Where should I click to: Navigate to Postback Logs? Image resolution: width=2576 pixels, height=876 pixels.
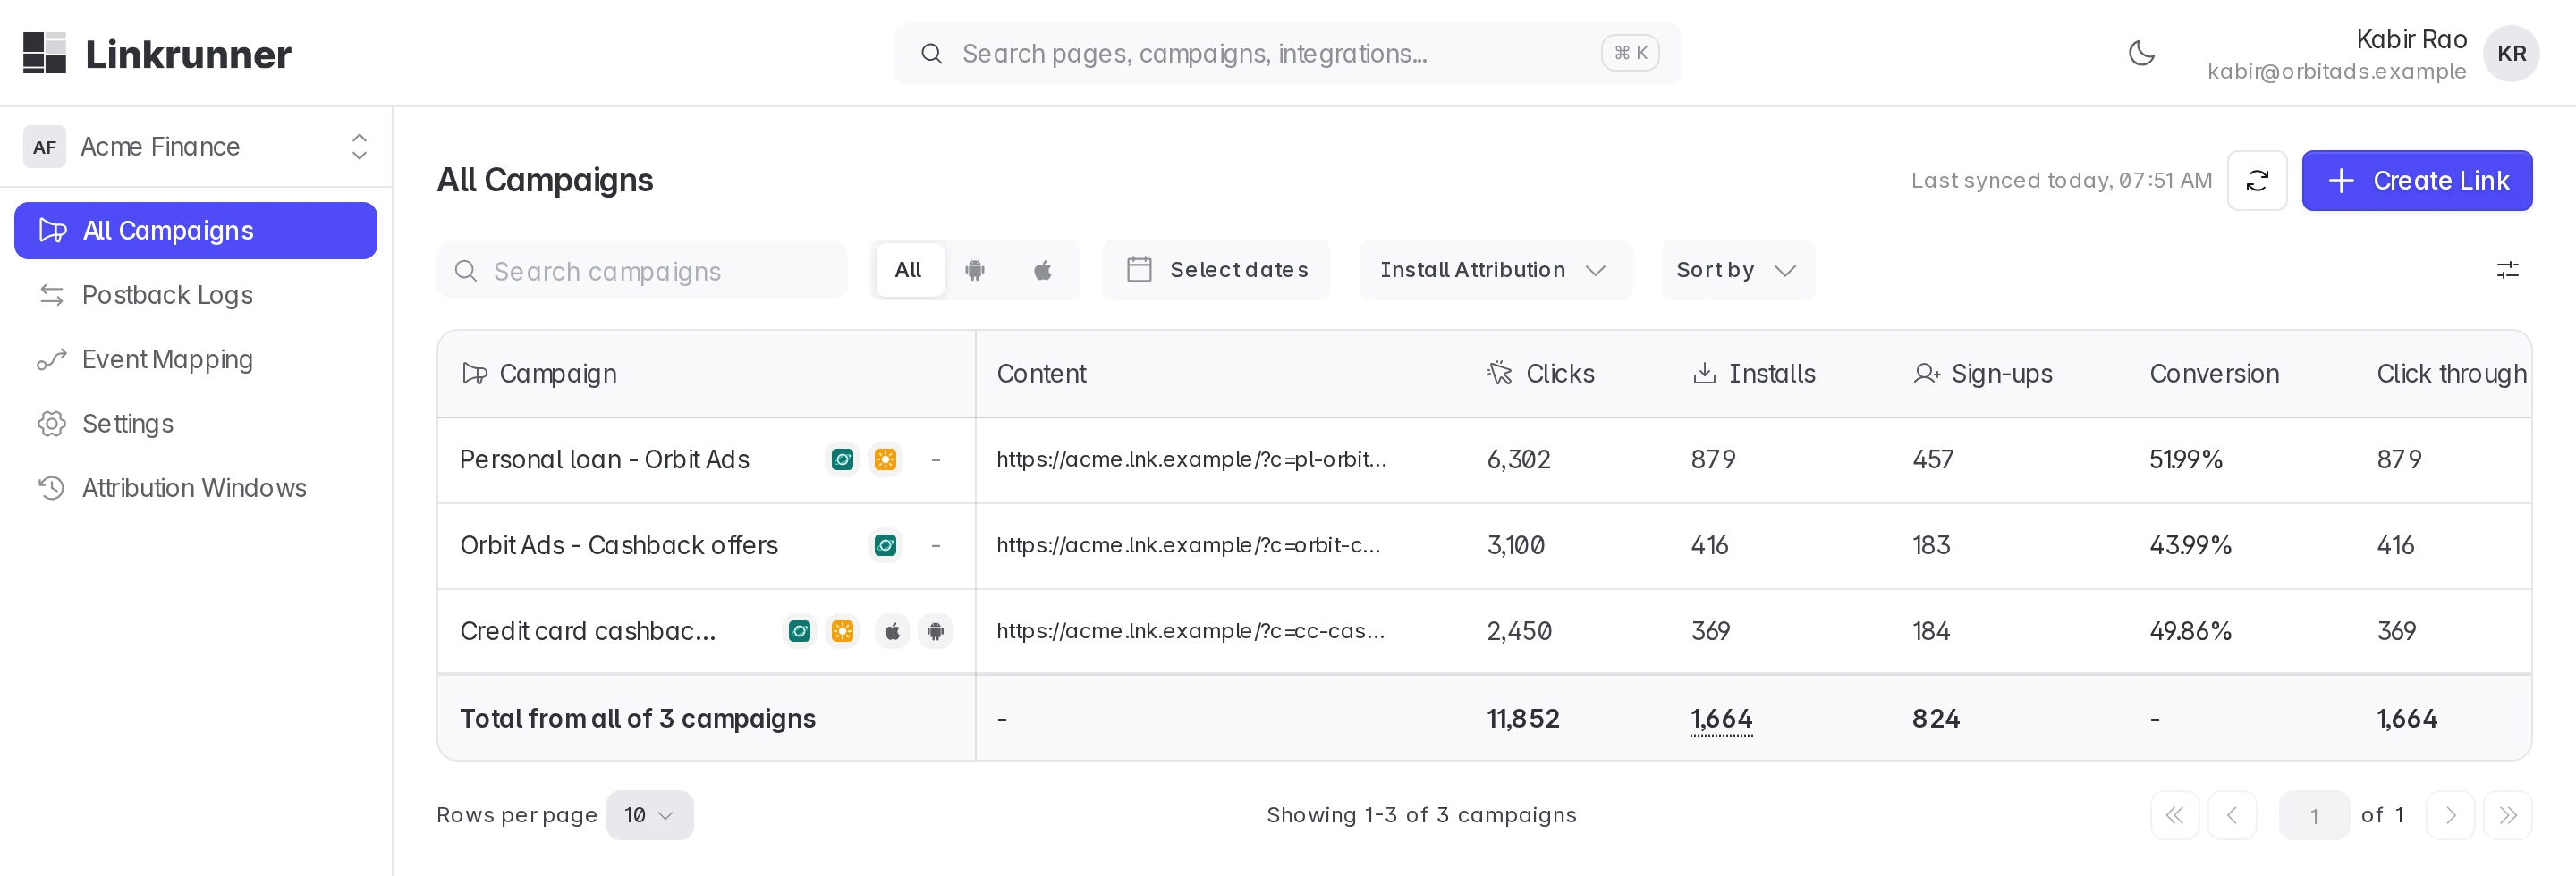pos(196,295)
